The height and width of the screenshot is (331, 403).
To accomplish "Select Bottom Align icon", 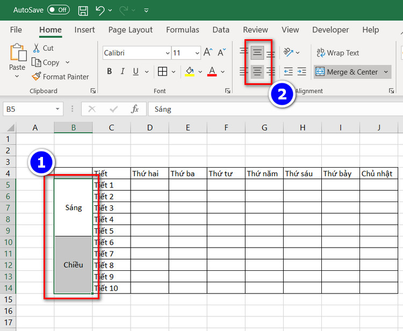I will pyautogui.click(x=270, y=53).
